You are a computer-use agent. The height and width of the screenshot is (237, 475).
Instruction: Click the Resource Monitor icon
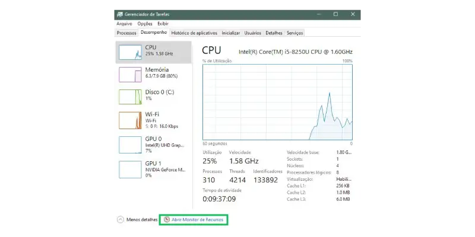[x=167, y=219]
